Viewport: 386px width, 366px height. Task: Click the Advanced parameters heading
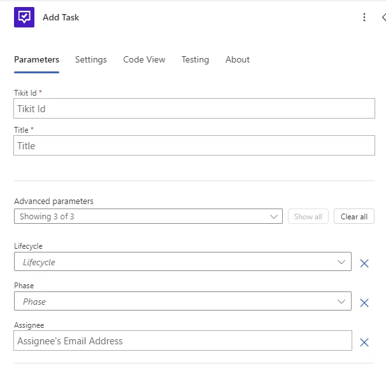coord(54,201)
